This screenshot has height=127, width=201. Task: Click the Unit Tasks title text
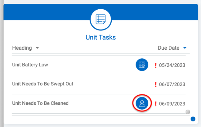[100, 38]
